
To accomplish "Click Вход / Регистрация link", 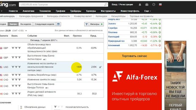I will 122,5.
